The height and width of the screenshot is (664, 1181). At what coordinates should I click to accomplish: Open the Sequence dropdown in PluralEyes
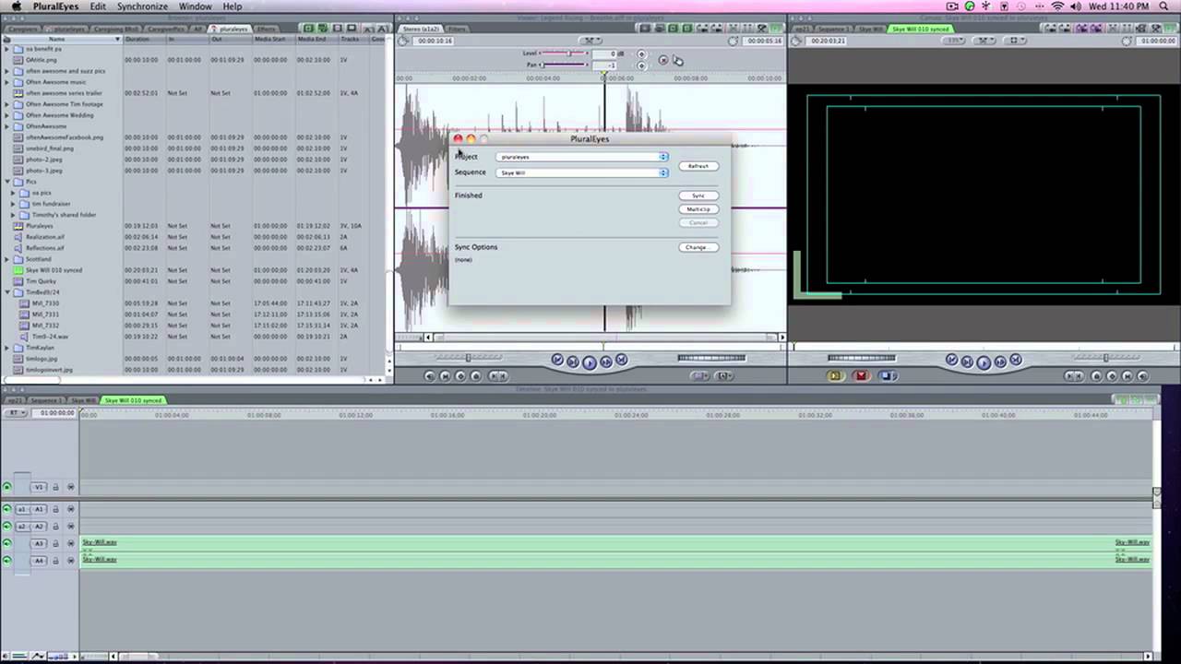point(582,172)
